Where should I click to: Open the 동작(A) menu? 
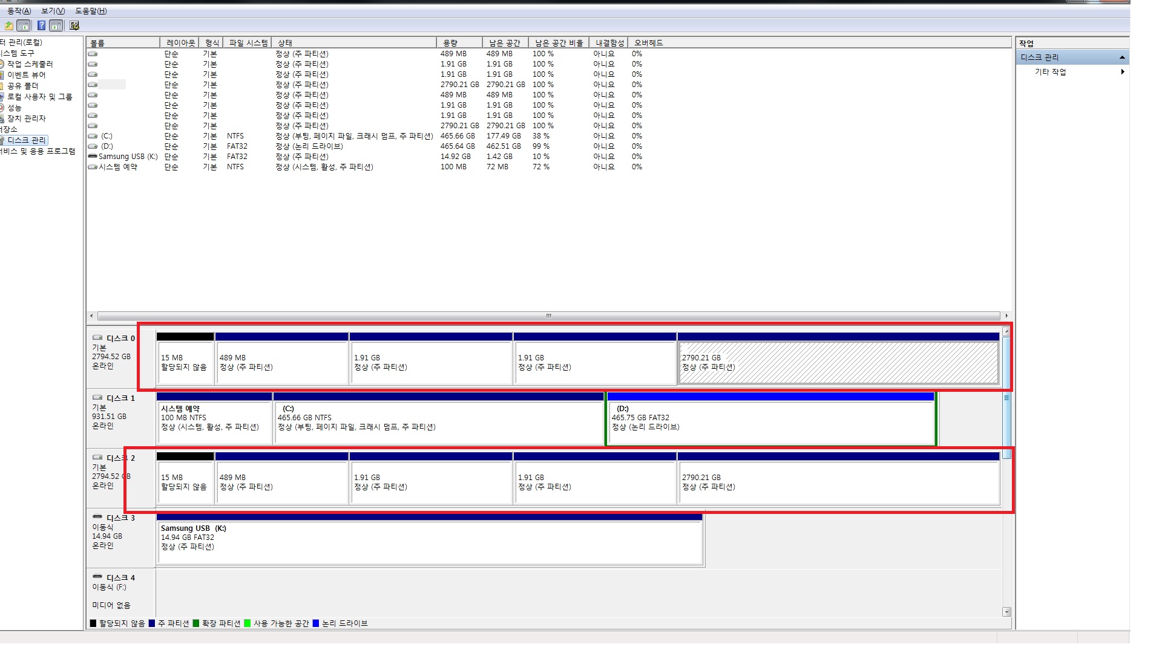tap(19, 11)
